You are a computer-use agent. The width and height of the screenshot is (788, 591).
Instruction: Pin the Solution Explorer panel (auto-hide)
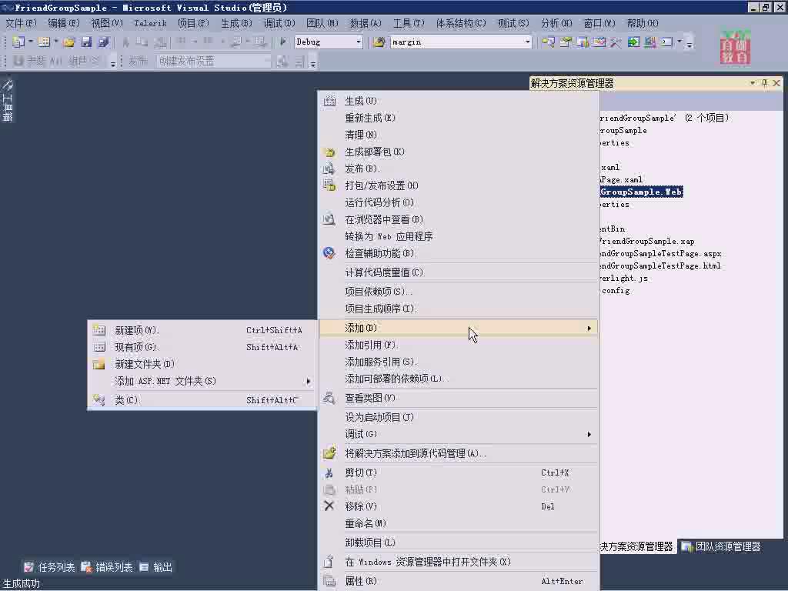[x=764, y=83]
